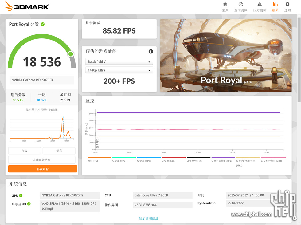Toggle CPU 使用率 (%) legend series

tap(198, 160)
